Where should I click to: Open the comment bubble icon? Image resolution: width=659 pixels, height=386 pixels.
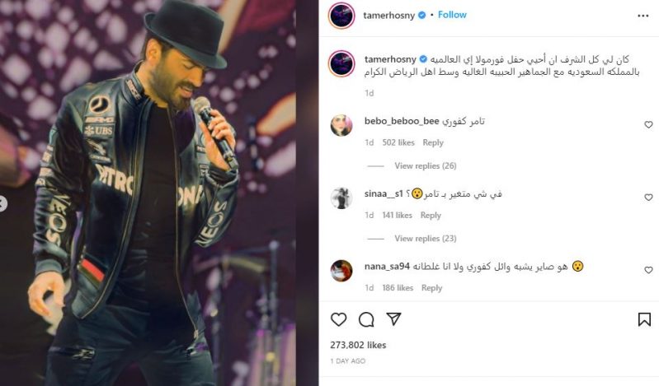click(x=366, y=319)
